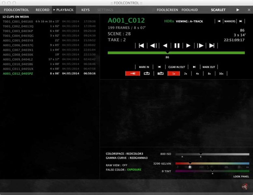Change GAMMA CURVE : REDGAMMA3

(x=127, y=158)
